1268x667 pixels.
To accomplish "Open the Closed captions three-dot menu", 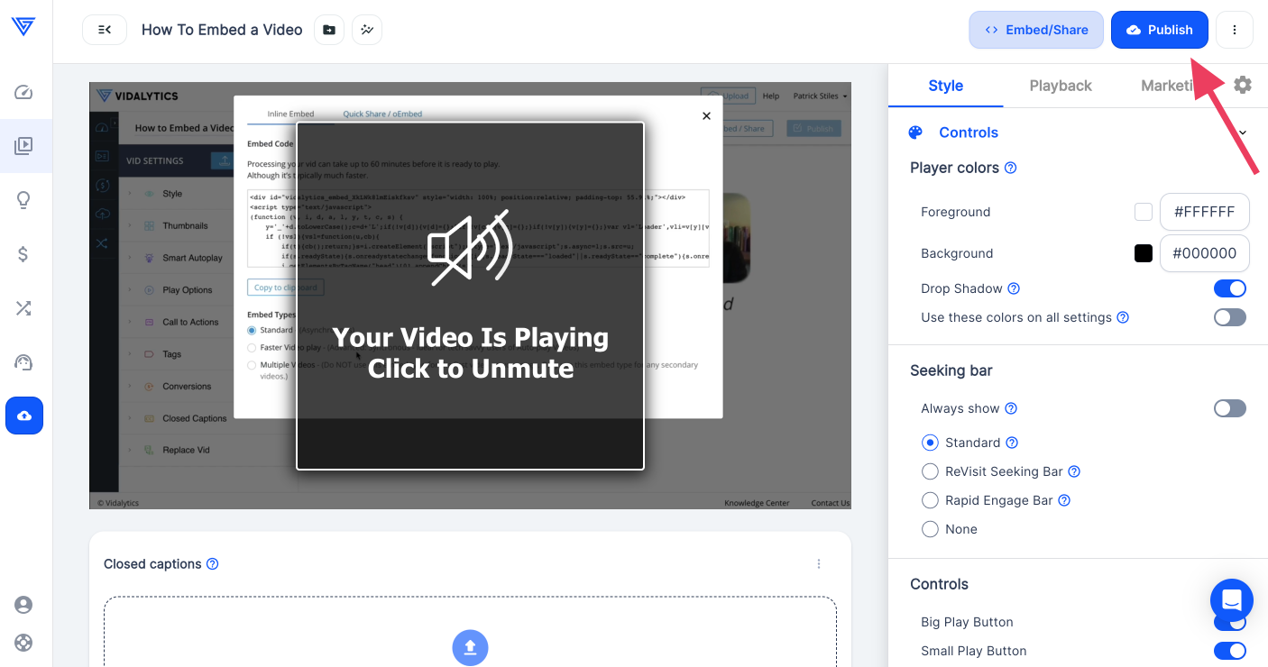I will pos(819,564).
